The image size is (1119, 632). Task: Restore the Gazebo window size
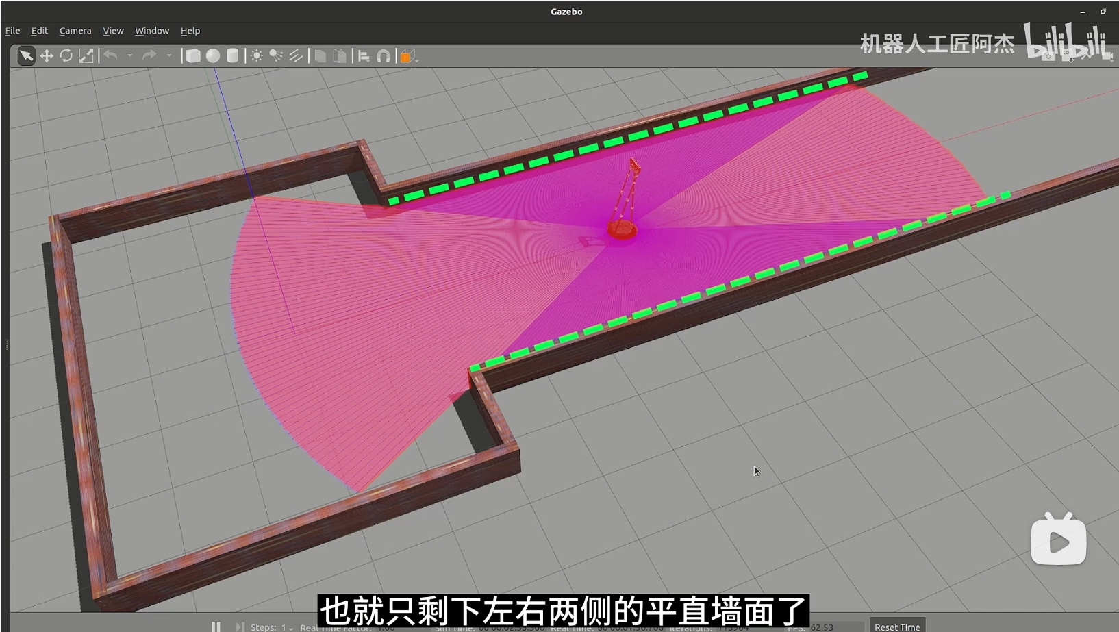click(x=1103, y=12)
